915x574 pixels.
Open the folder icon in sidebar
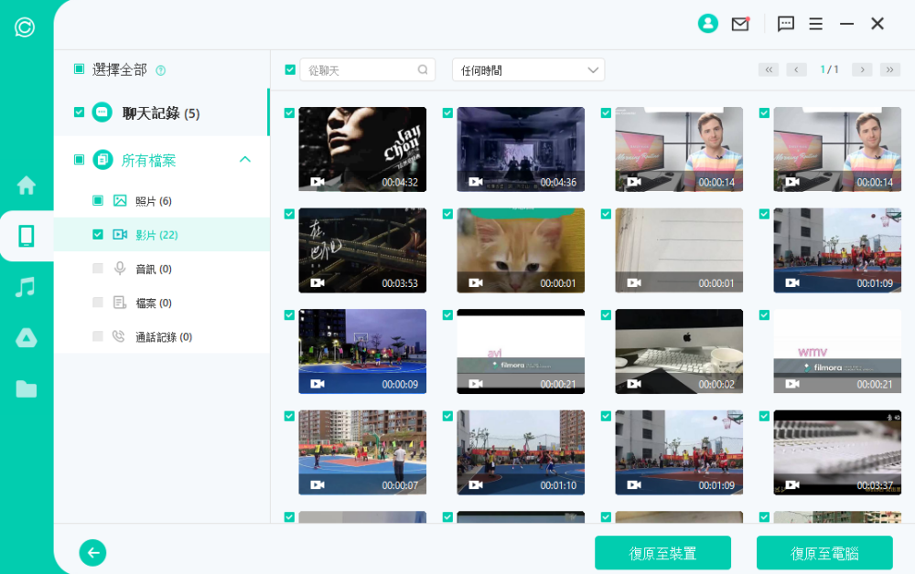coord(27,389)
